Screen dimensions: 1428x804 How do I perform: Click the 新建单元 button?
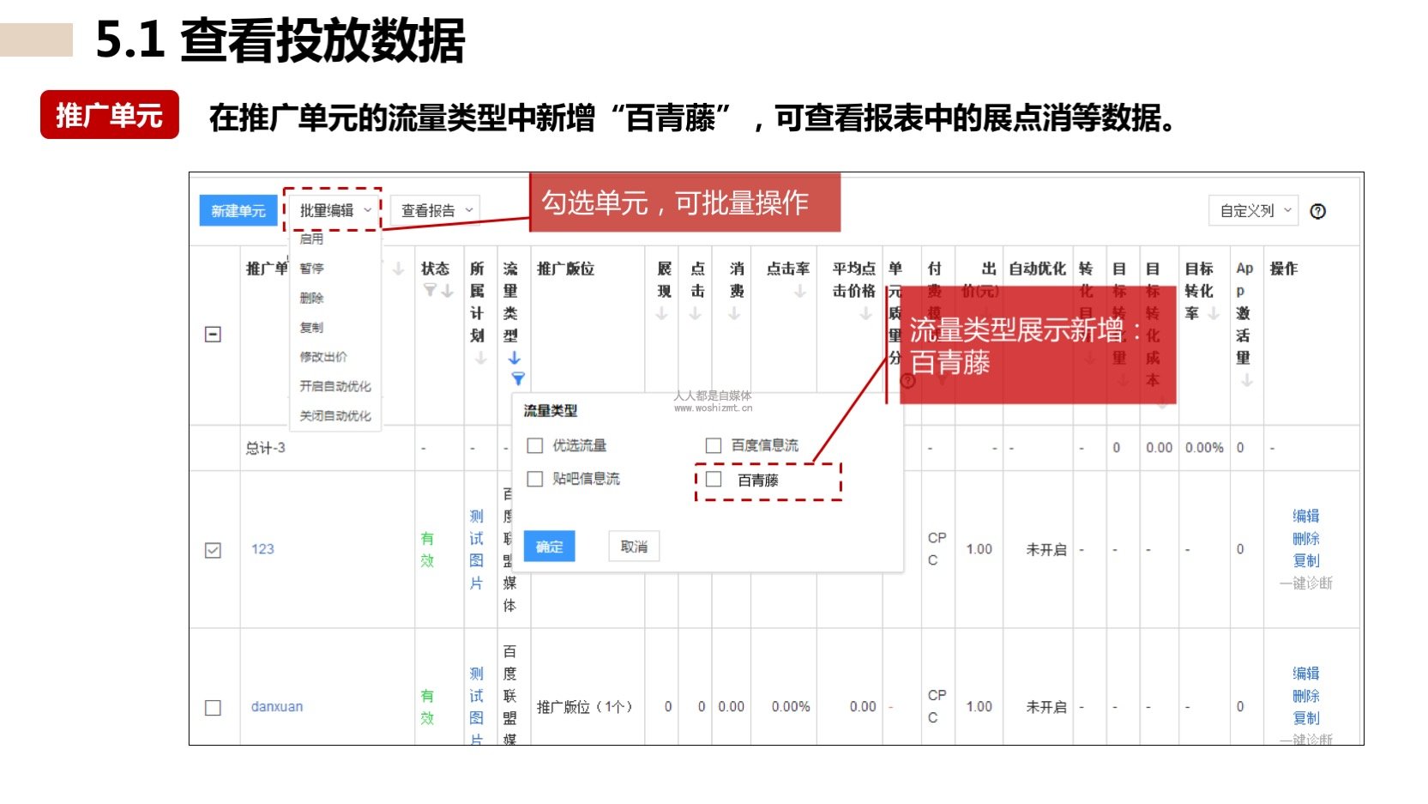pyautogui.click(x=238, y=211)
